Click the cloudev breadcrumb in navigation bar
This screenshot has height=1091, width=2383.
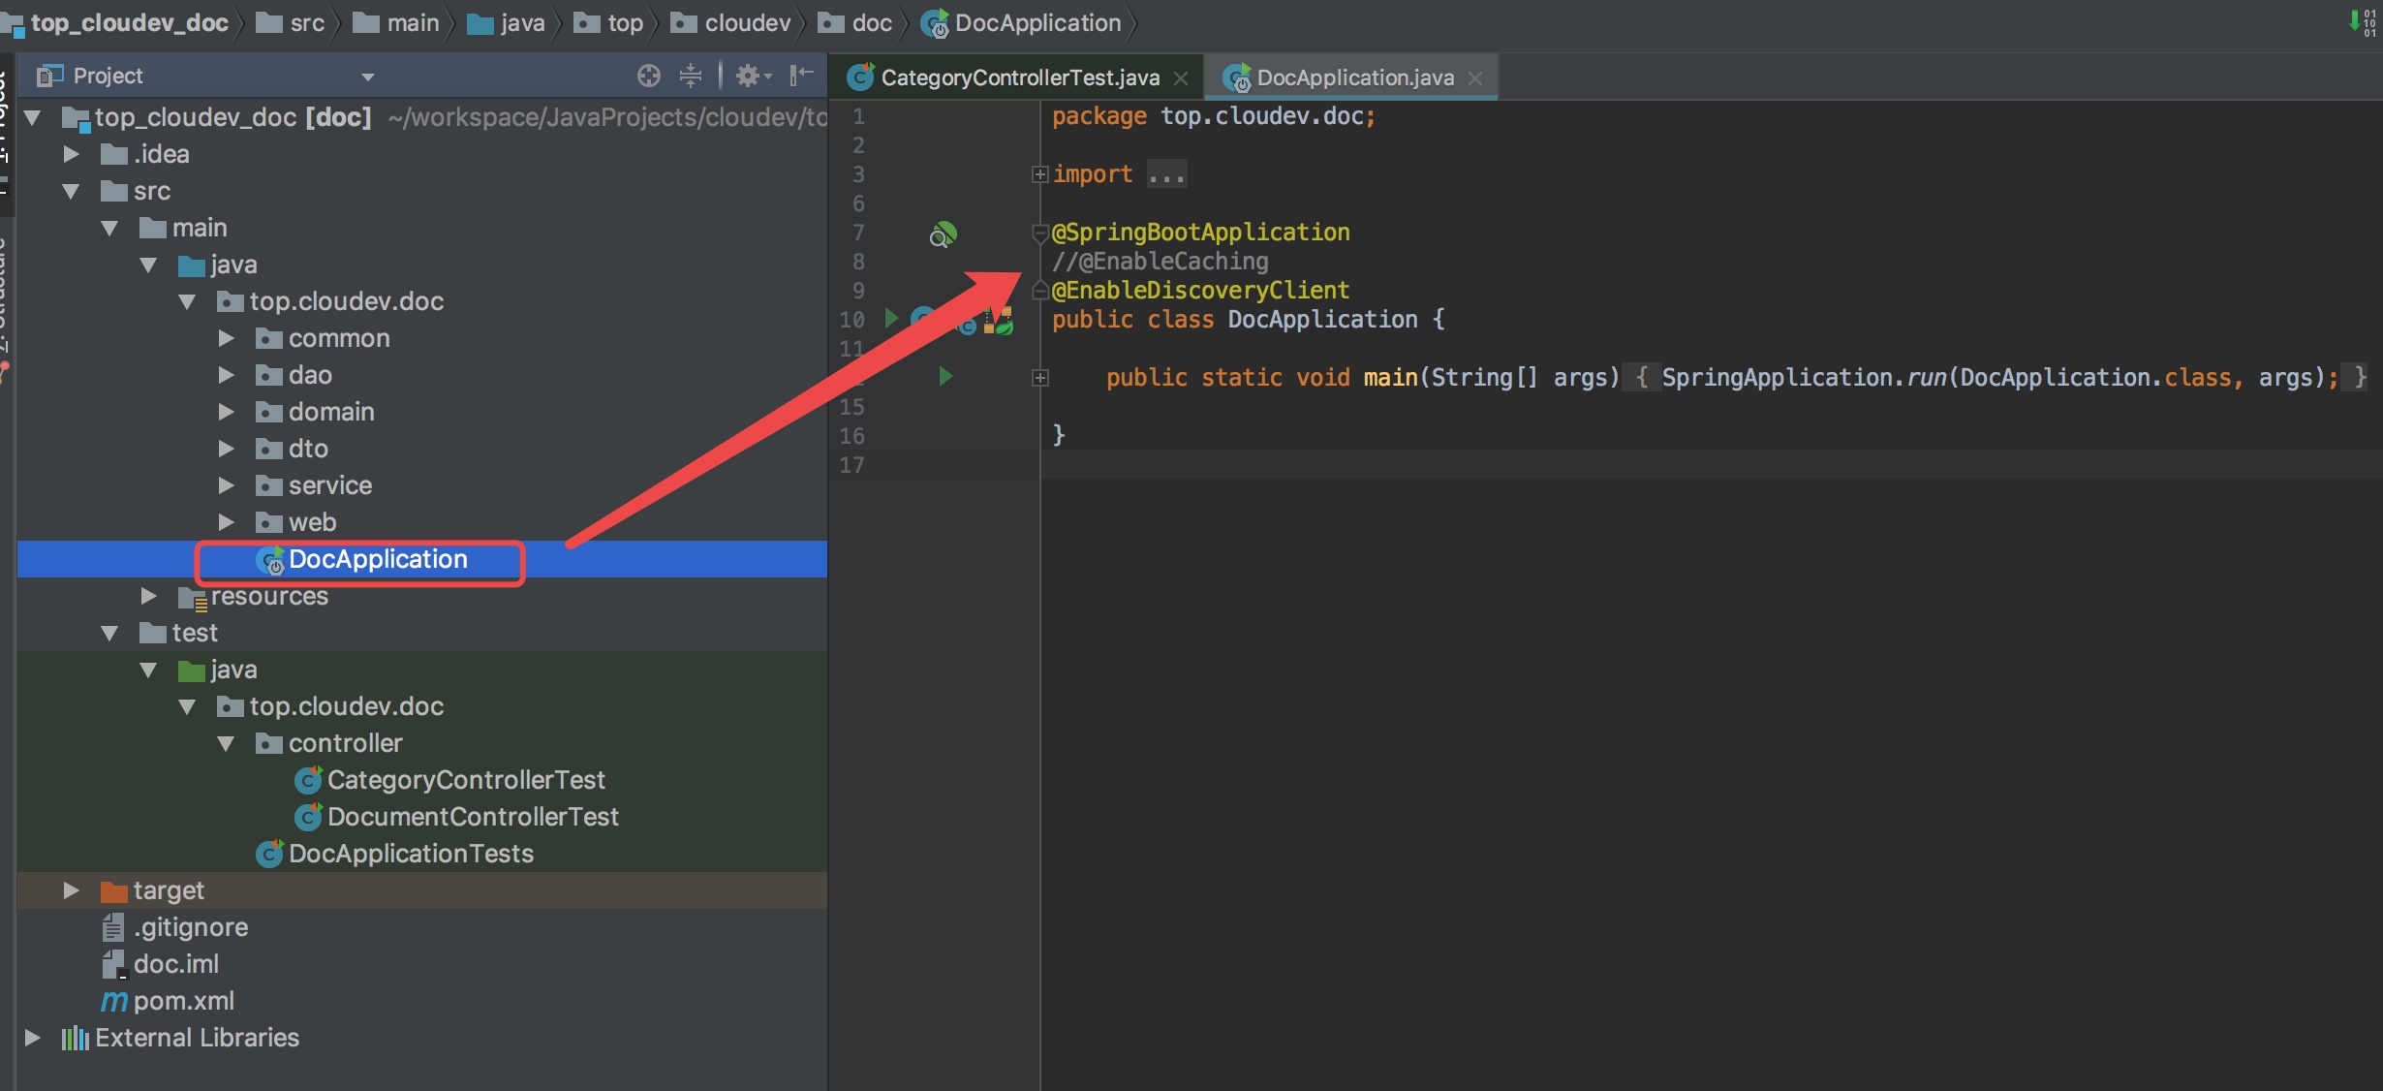pyautogui.click(x=747, y=23)
